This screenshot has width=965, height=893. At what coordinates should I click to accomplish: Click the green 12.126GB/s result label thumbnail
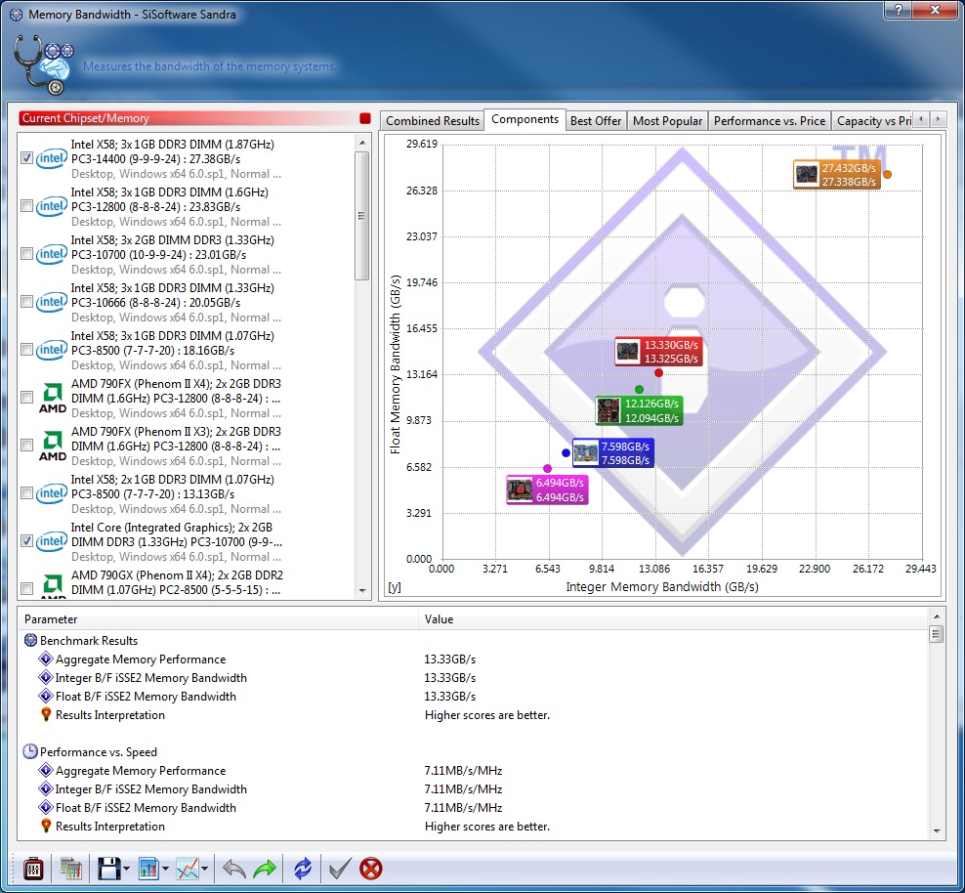click(608, 410)
